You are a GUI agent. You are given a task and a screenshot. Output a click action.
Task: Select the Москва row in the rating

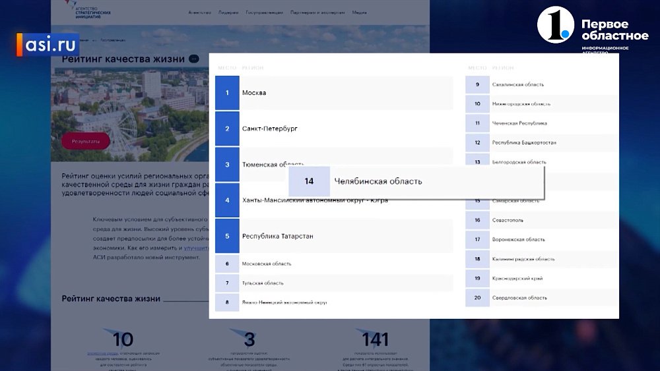pyautogui.click(x=346, y=93)
